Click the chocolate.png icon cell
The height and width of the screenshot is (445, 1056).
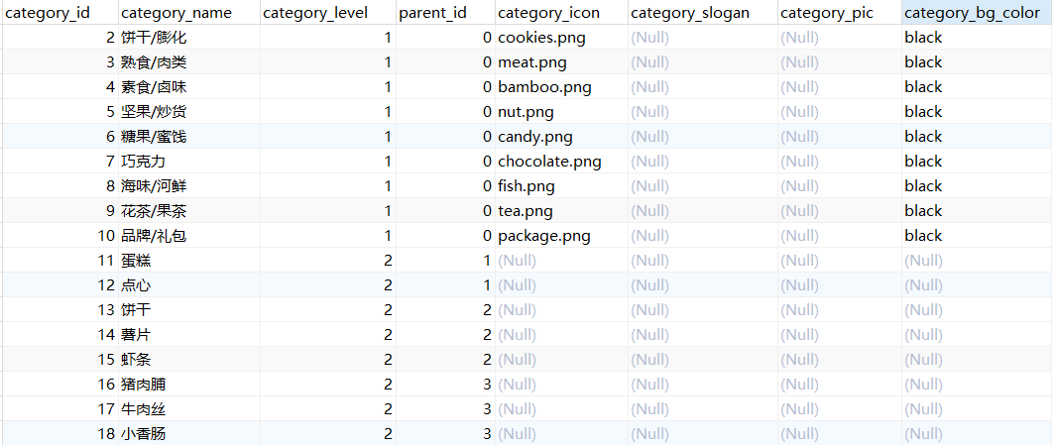click(561, 161)
